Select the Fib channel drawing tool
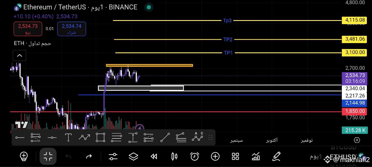The width and height of the screenshot is (372, 167). pos(181,137)
